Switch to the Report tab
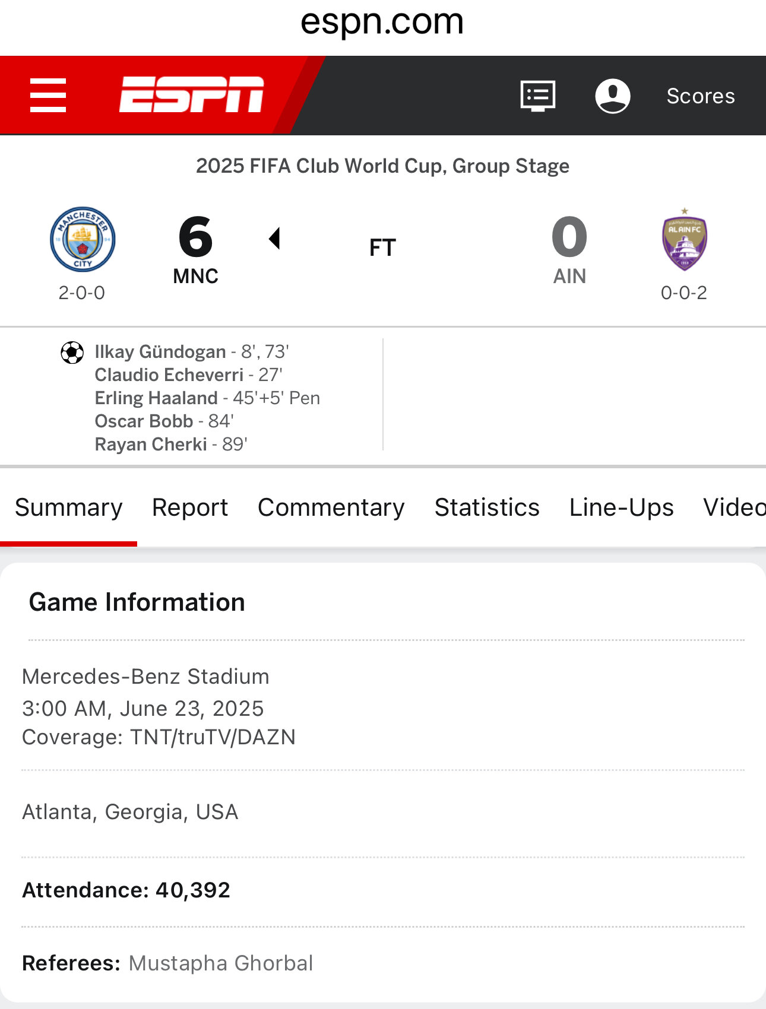Screen dimensions: 766x1009 tap(190, 507)
